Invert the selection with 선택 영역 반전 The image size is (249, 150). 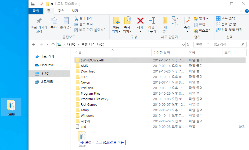click(x=229, y=30)
